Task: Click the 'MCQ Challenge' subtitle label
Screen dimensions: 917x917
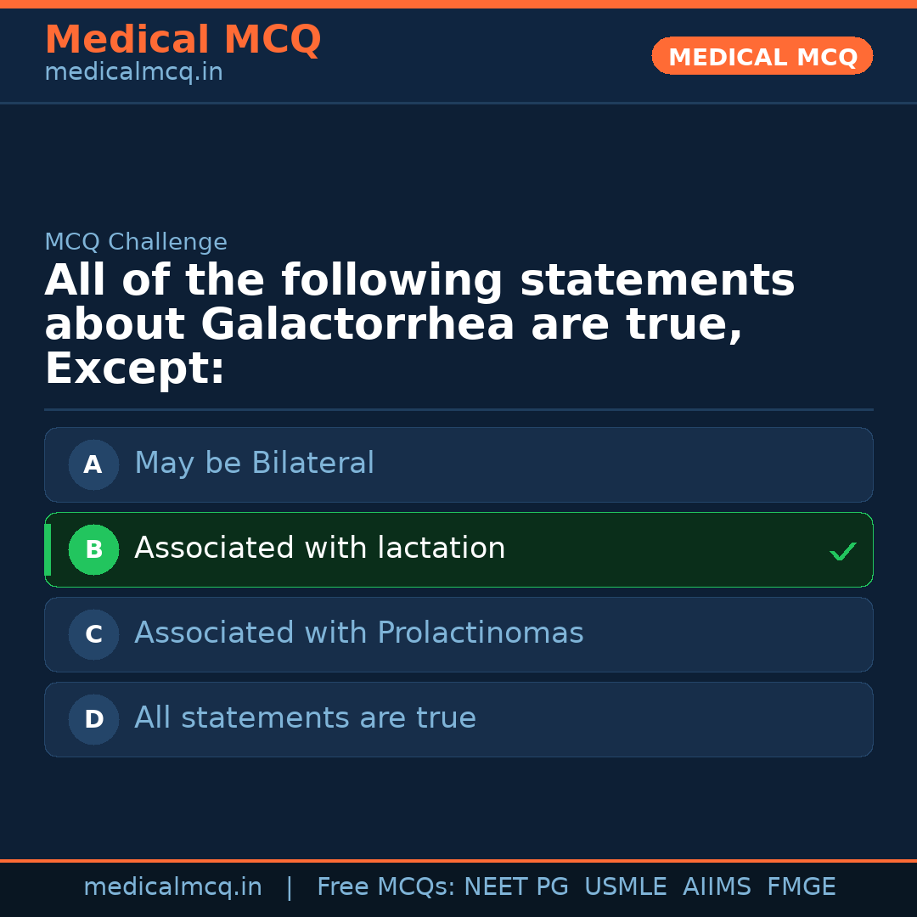Action: pyautogui.click(x=136, y=242)
